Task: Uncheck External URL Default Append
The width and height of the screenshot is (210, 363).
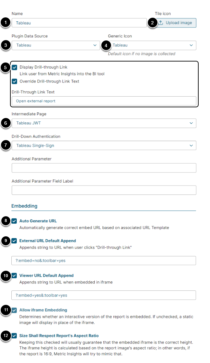Action: (x=14, y=241)
